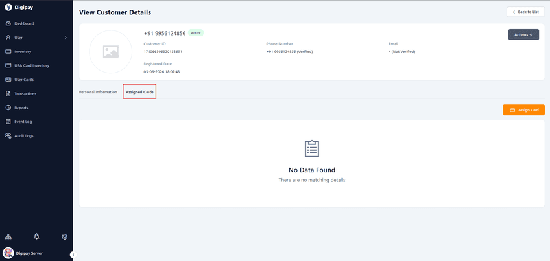Switch to Personal Information tab
Image resolution: width=550 pixels, height=261 pixels.
98,92
